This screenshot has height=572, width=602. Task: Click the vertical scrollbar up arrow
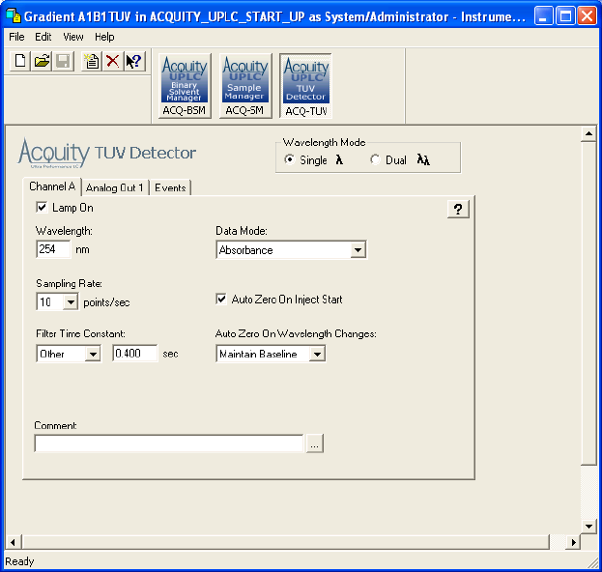(588, 133)
